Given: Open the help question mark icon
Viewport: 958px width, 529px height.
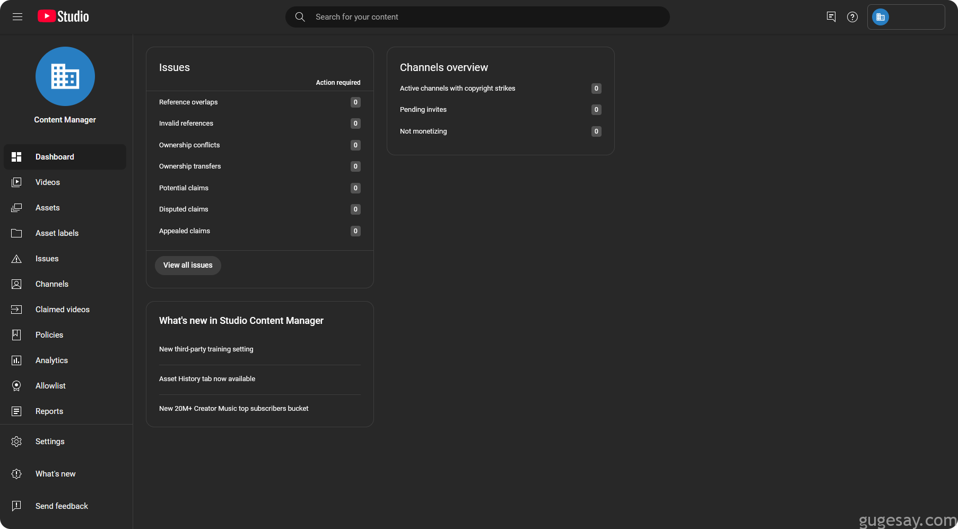Looking at the screenshot, I should click(852, 17).
